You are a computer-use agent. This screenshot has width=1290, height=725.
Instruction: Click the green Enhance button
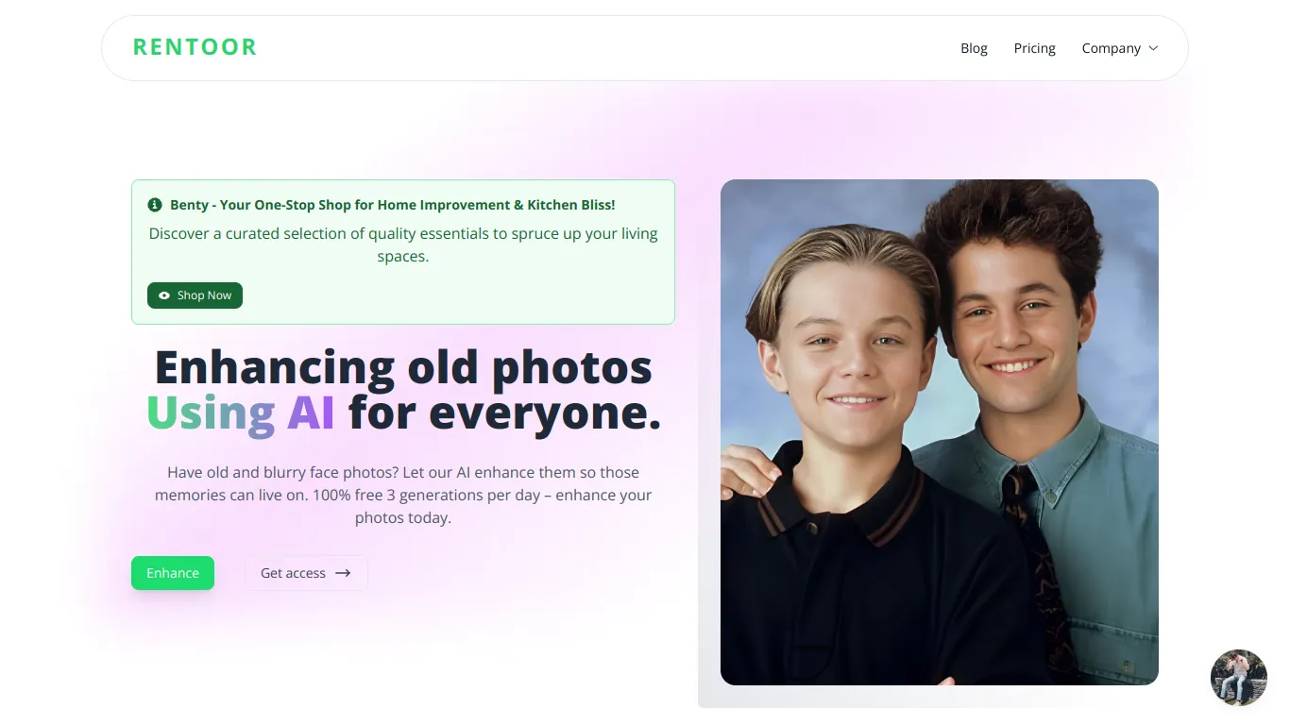point(173,573)
